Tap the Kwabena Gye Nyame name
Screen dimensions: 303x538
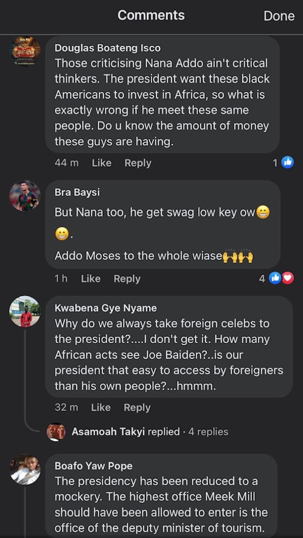tap(105, 308)
